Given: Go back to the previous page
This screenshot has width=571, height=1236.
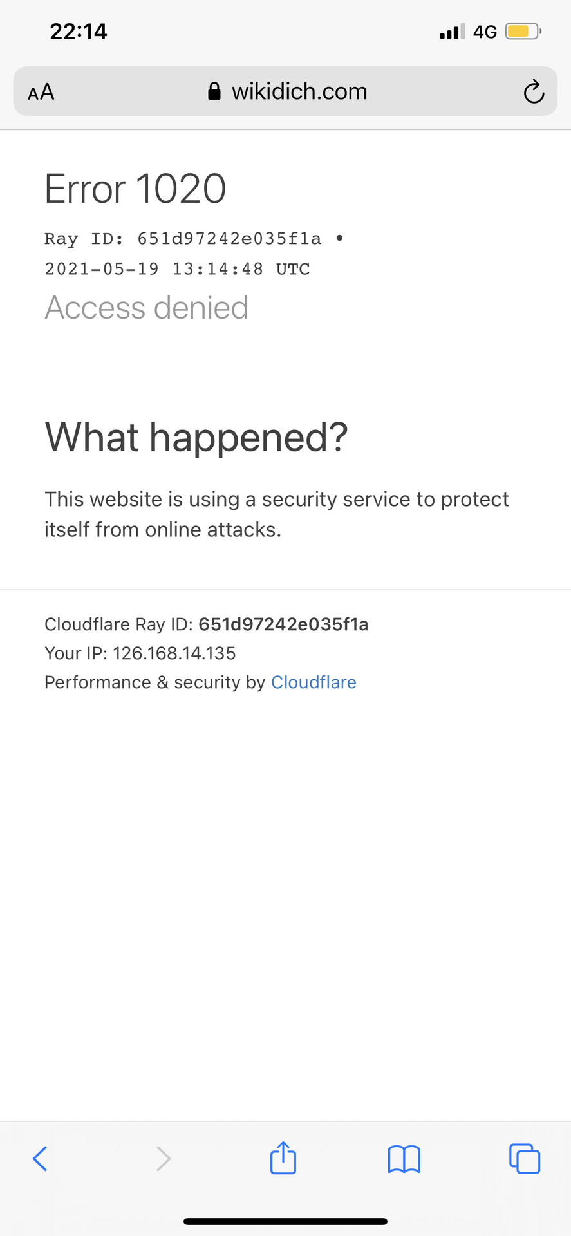Looking at the screenshot, I should tap(40, 1159).
